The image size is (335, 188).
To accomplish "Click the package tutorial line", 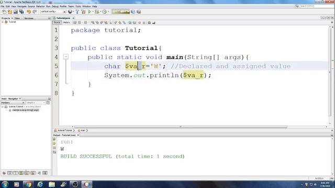I will [106, 30].
